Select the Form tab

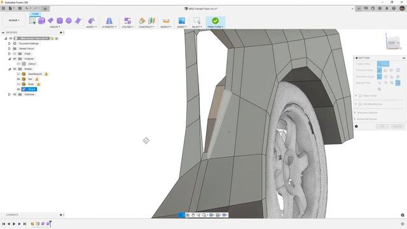[35, 14]
